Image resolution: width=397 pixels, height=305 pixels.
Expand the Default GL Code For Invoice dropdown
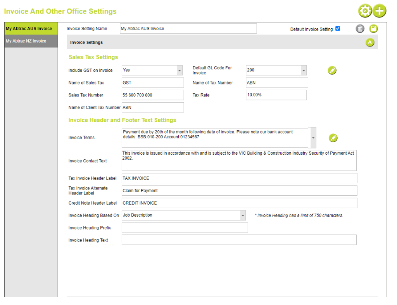tap(303, 70)
